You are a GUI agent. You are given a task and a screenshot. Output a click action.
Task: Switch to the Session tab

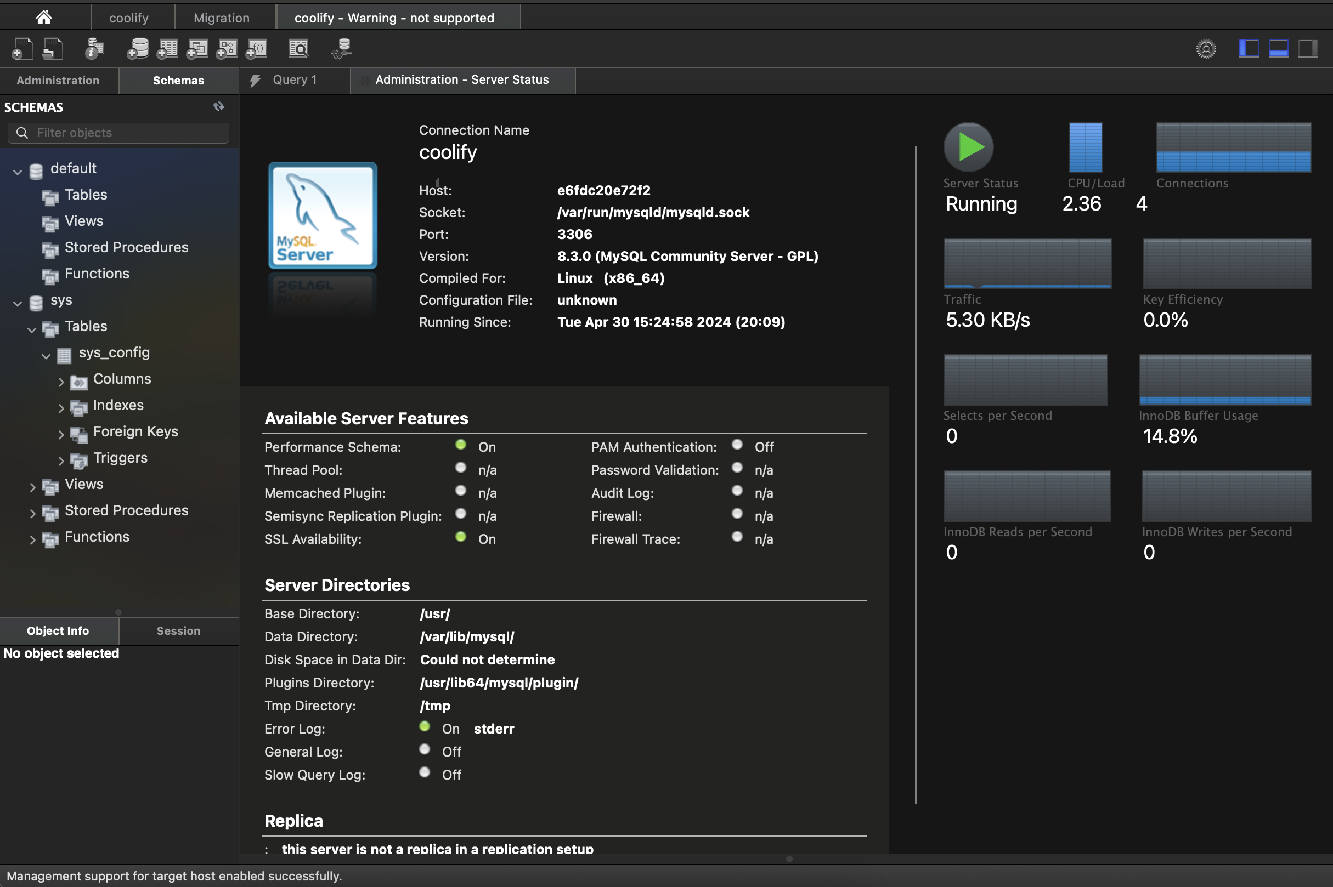[x=178, y=630]
